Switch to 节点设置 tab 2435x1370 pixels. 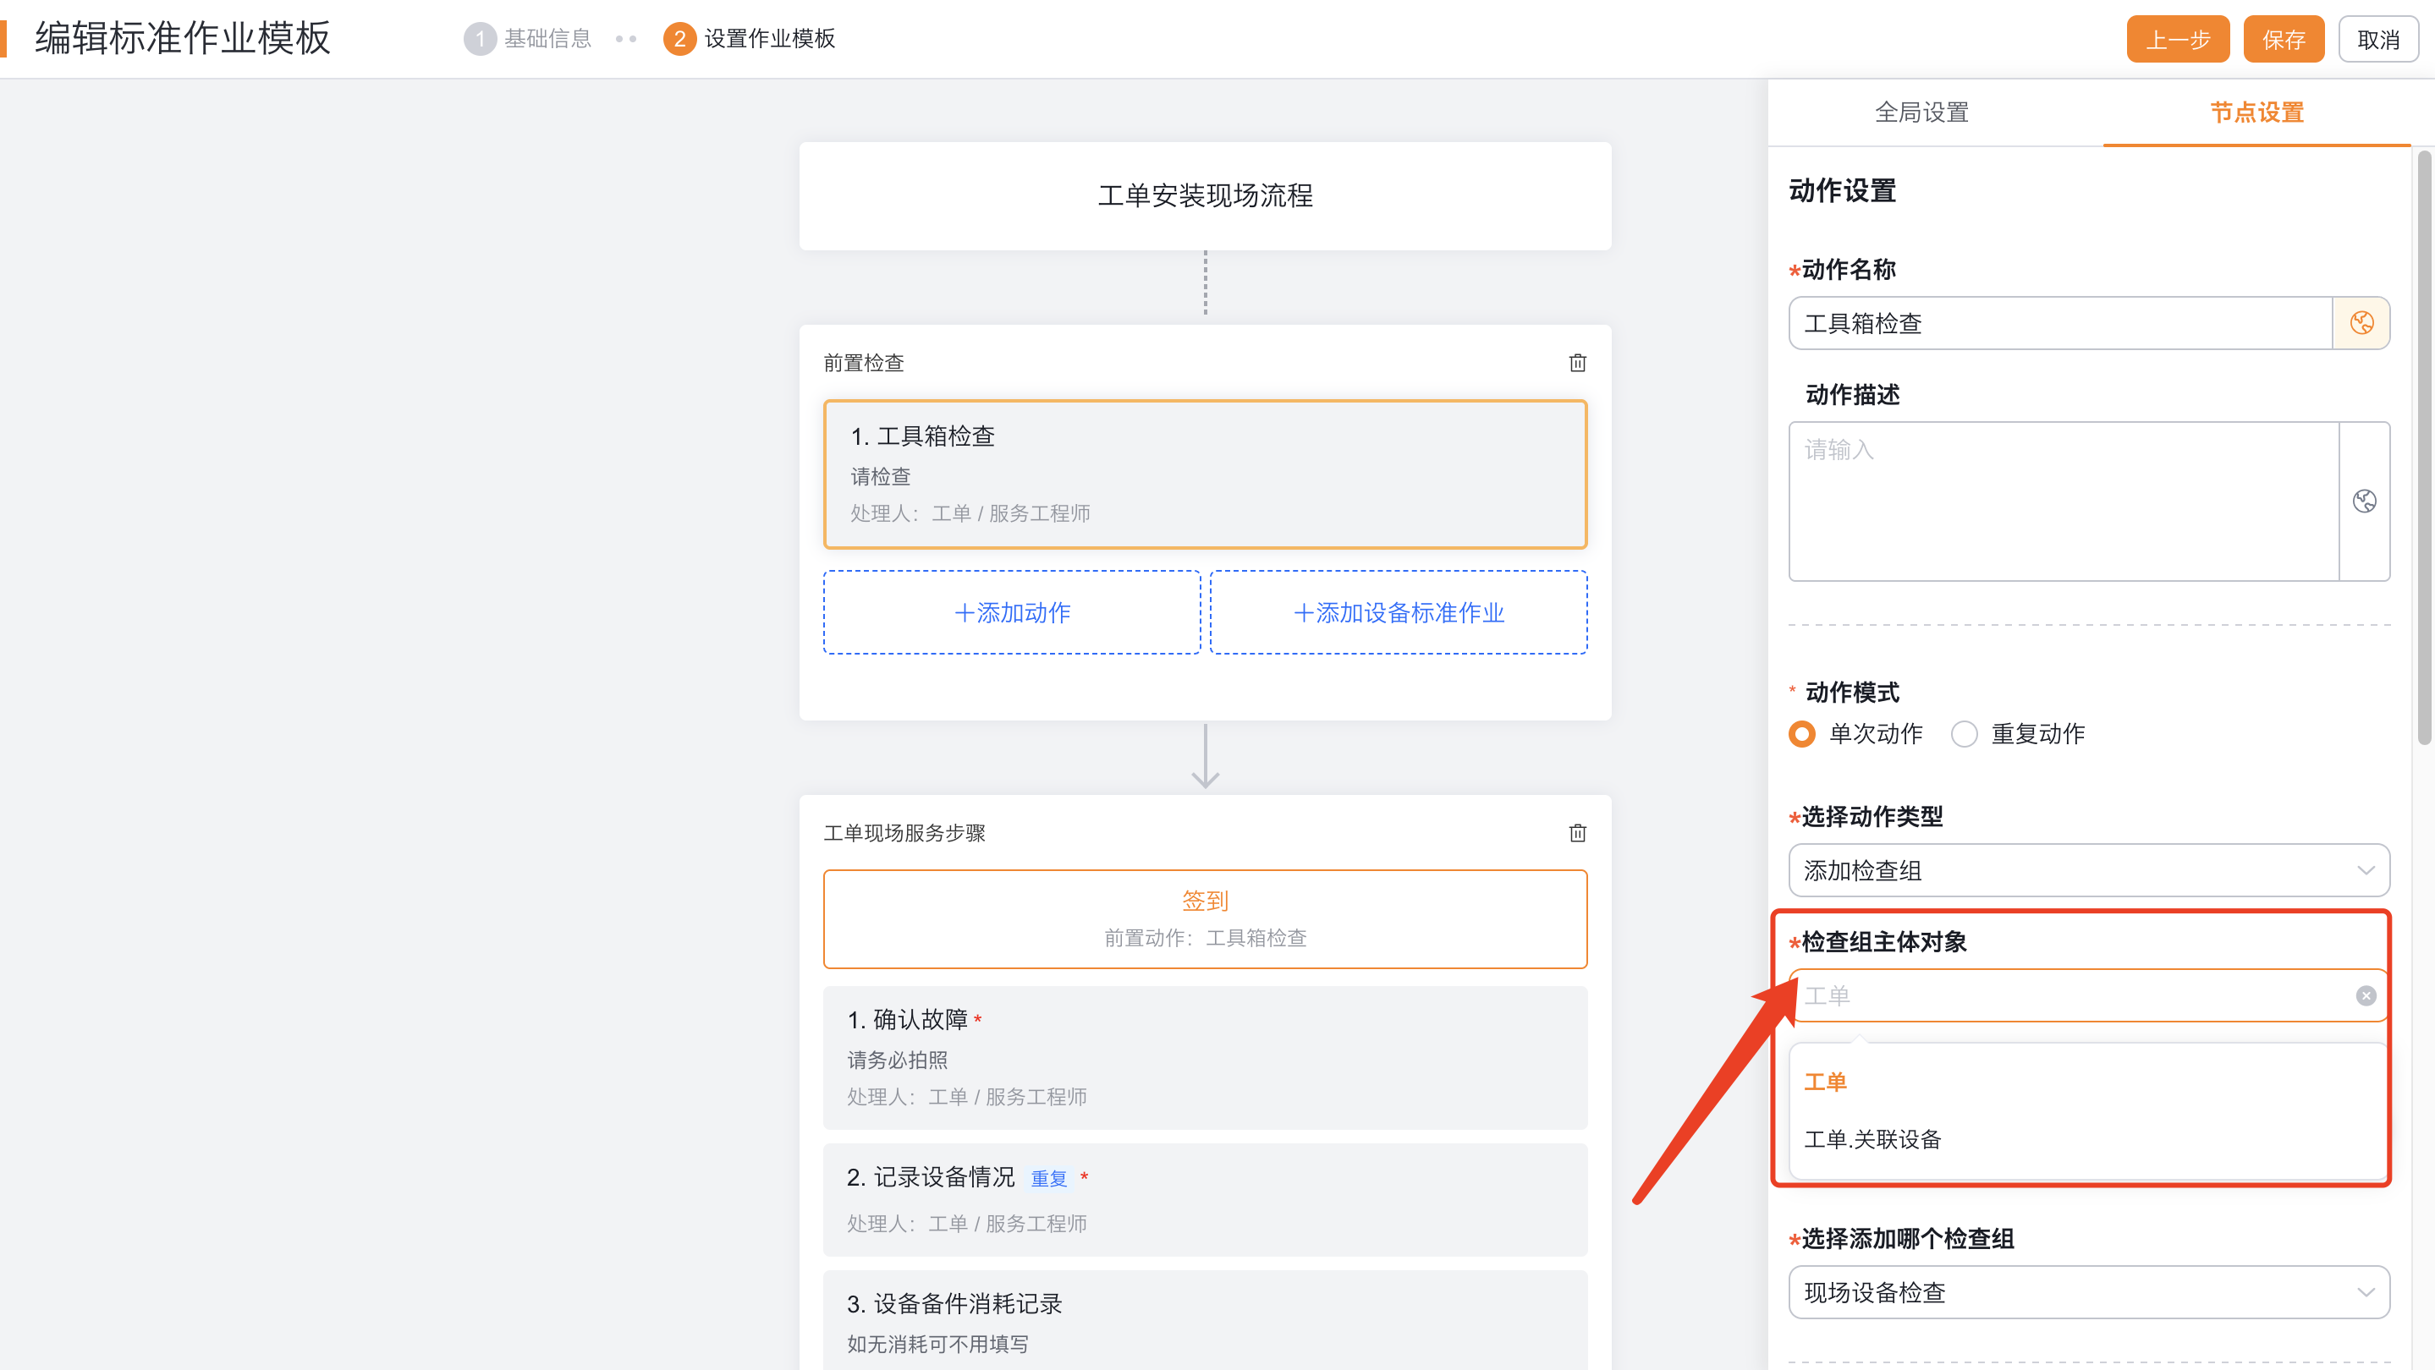[x=2256, y=112]
